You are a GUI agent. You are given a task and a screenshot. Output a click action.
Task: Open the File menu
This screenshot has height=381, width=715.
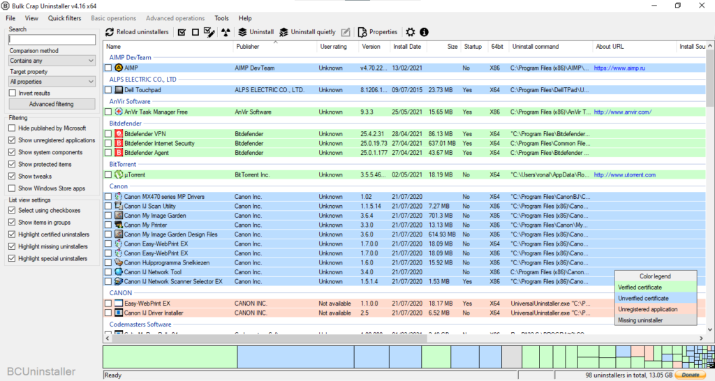point(10,18)
